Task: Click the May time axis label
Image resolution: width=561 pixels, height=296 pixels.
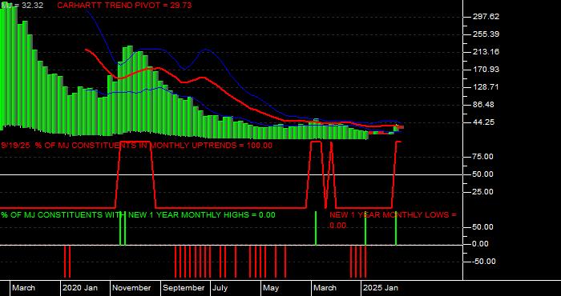Action: click(272, 288)
